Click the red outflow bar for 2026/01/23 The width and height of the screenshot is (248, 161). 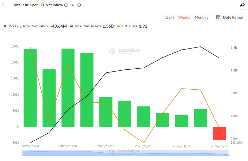pos(219,133)
